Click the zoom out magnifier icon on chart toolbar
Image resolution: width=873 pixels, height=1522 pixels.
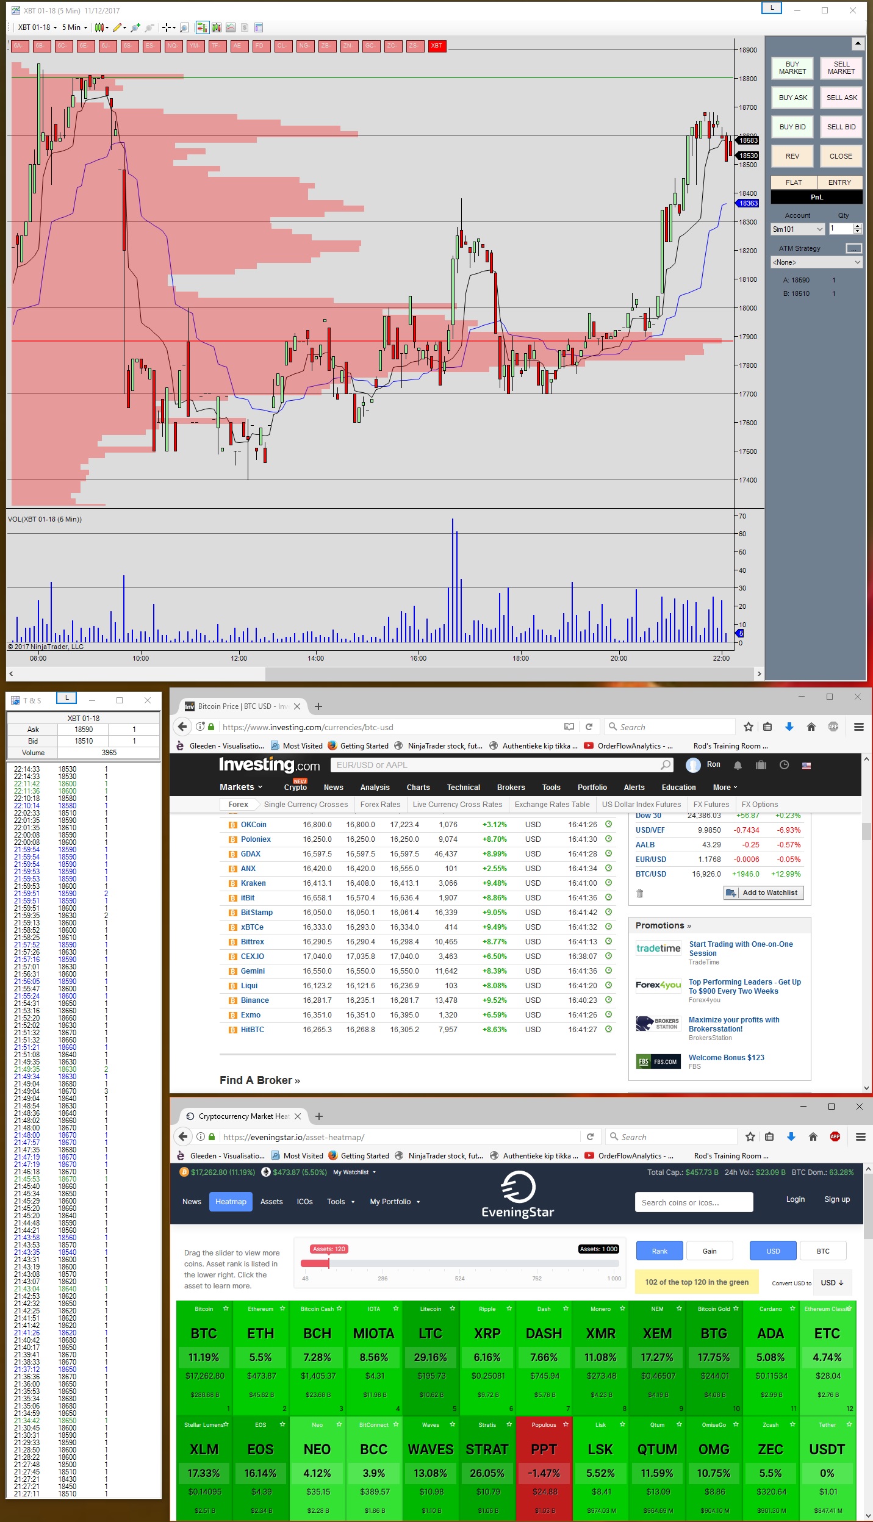point(149,27)
